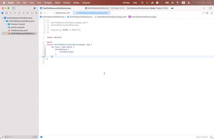
Task: Collapse the SwiftUIMasteryPathBootcamp group folder
Action: [5, 21]
